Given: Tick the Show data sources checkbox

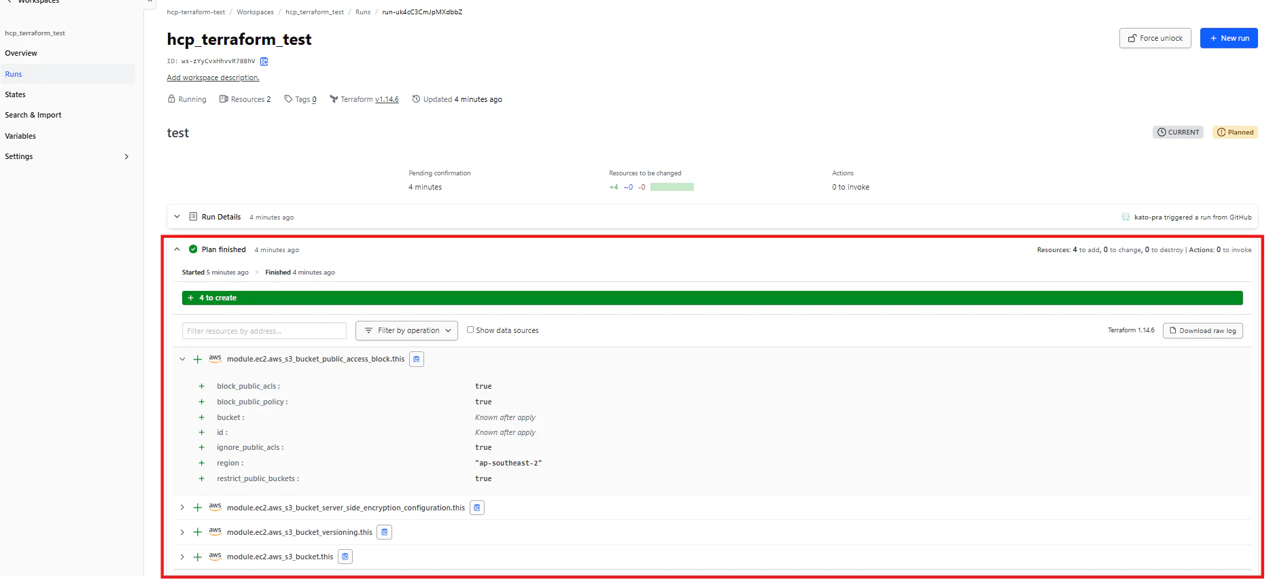Looking at the screenshot, I should 470,330.
